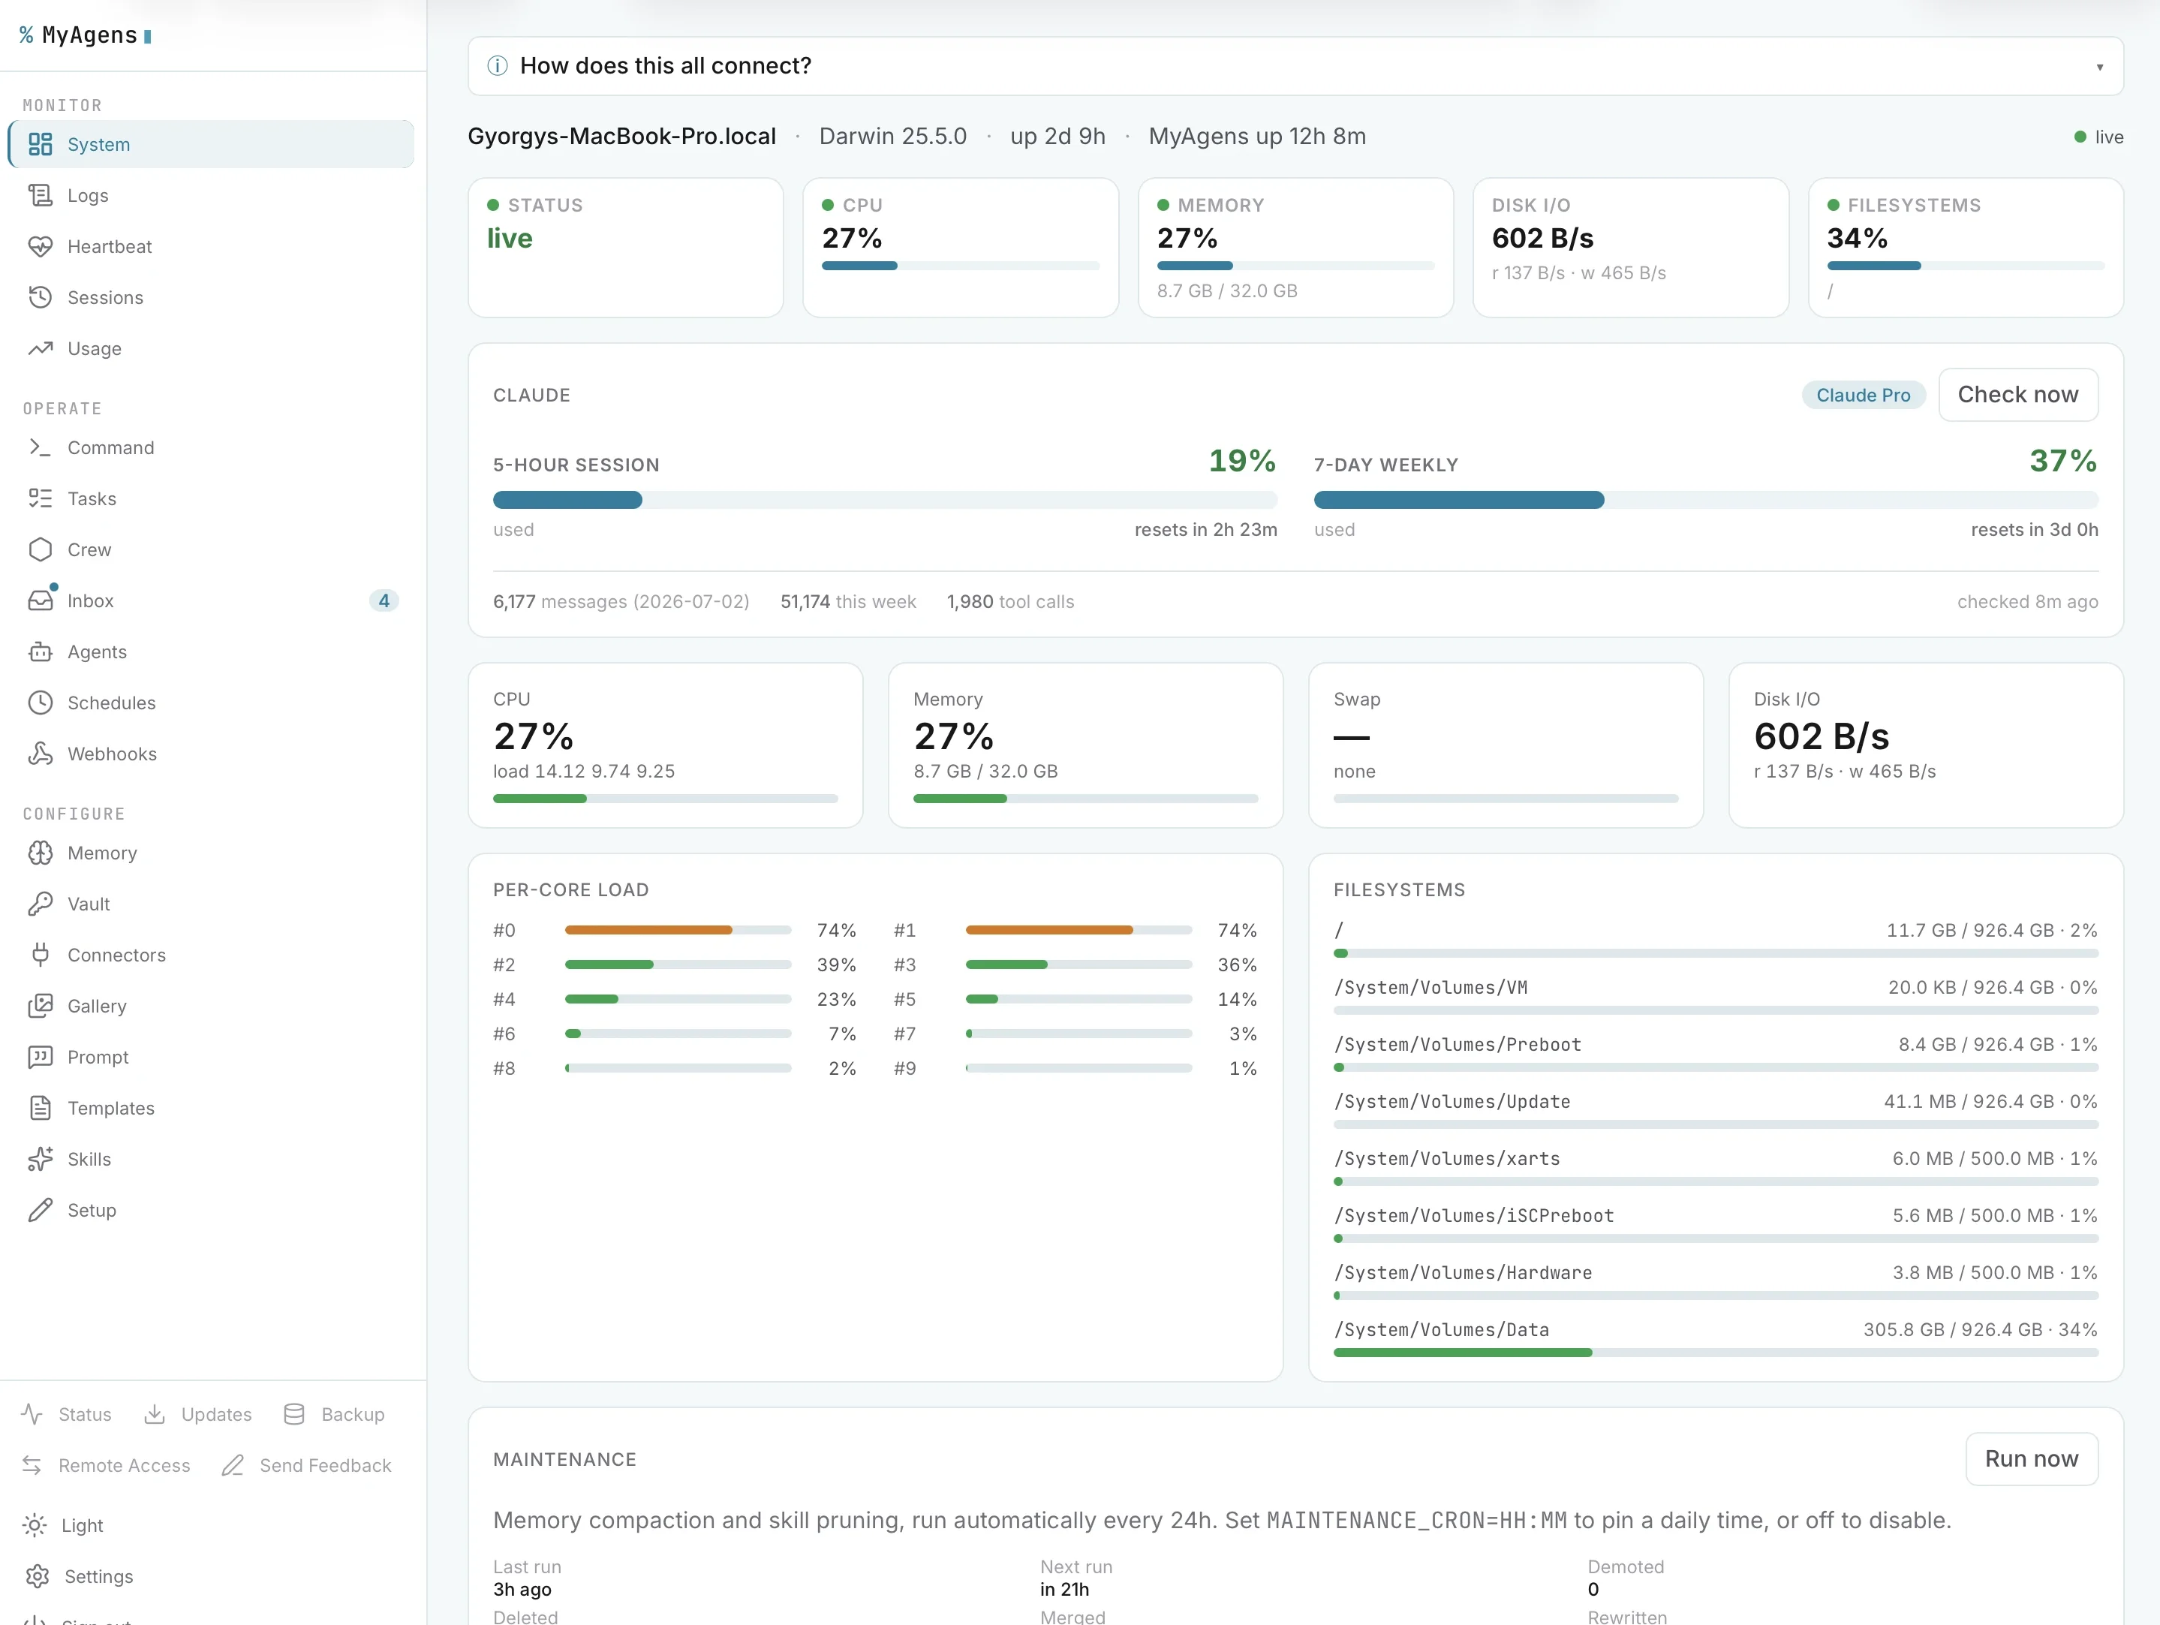
Task: Click the top STATUS live card
Action: click(626, 247)
